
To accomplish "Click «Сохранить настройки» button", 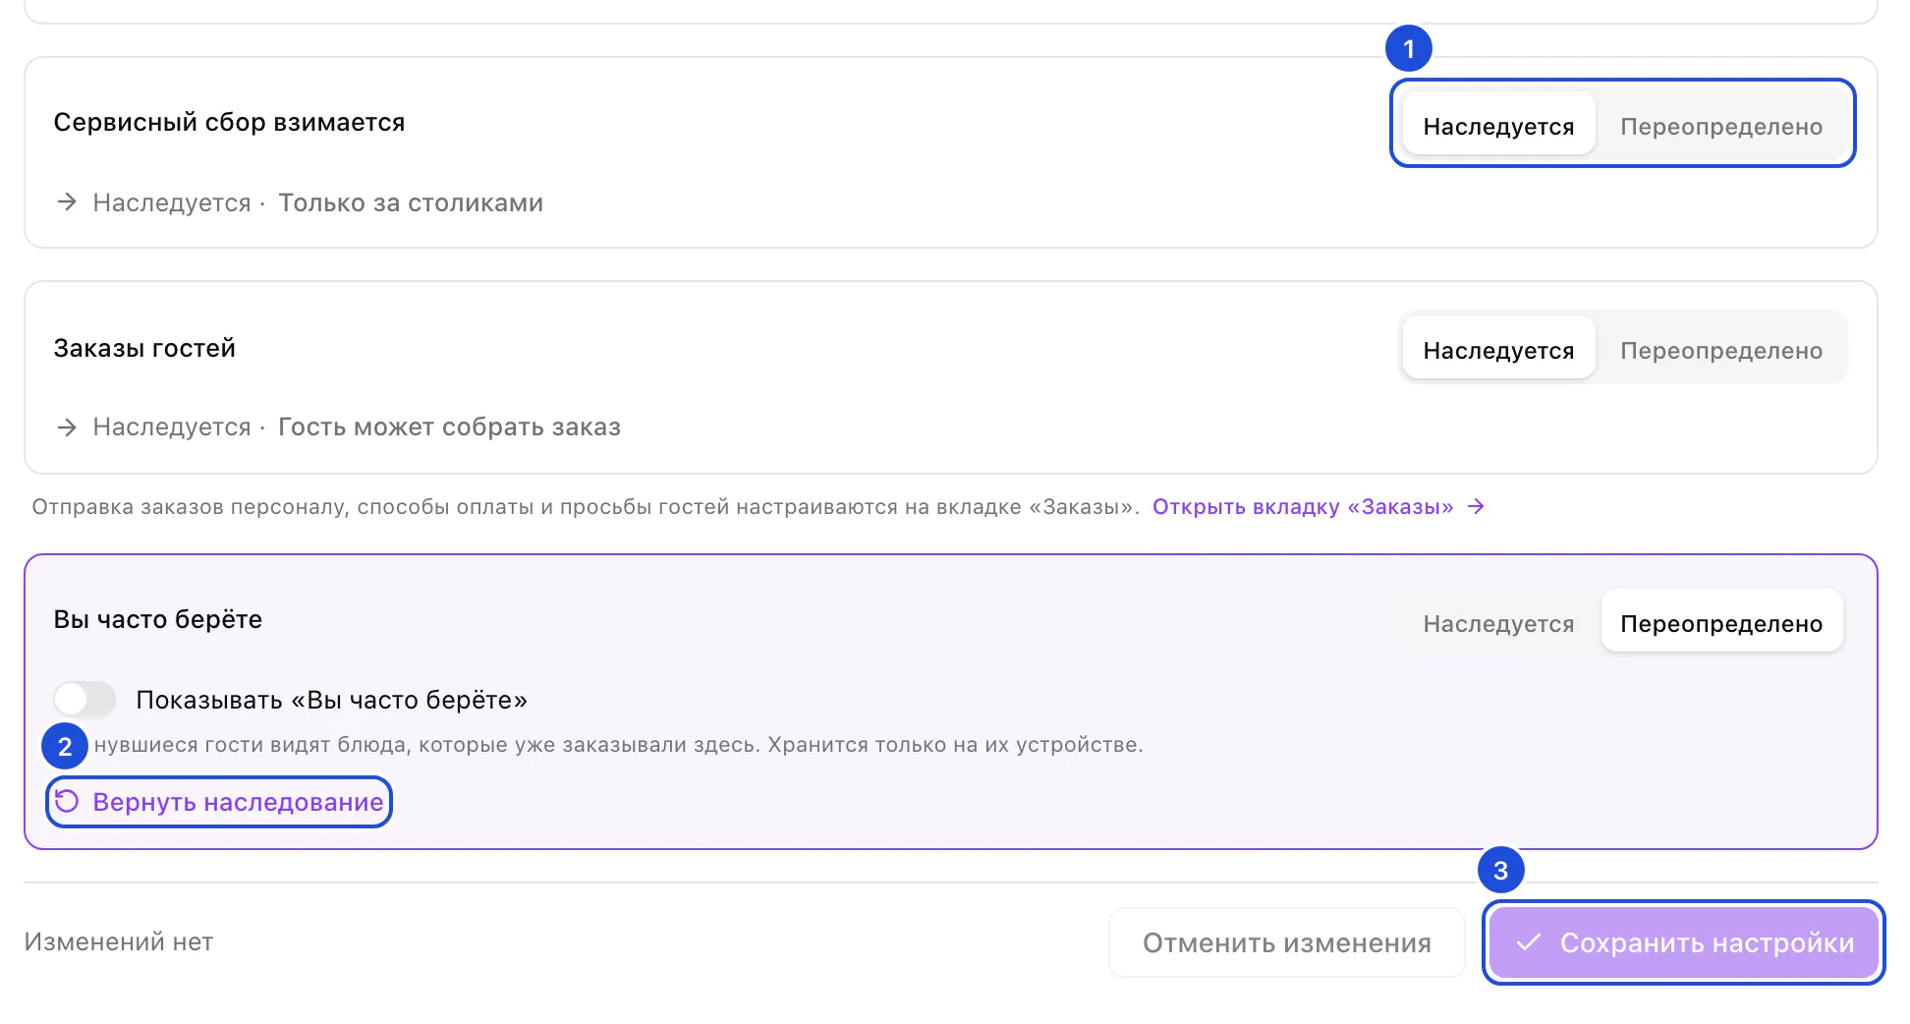I will [x=1683, y=942].
